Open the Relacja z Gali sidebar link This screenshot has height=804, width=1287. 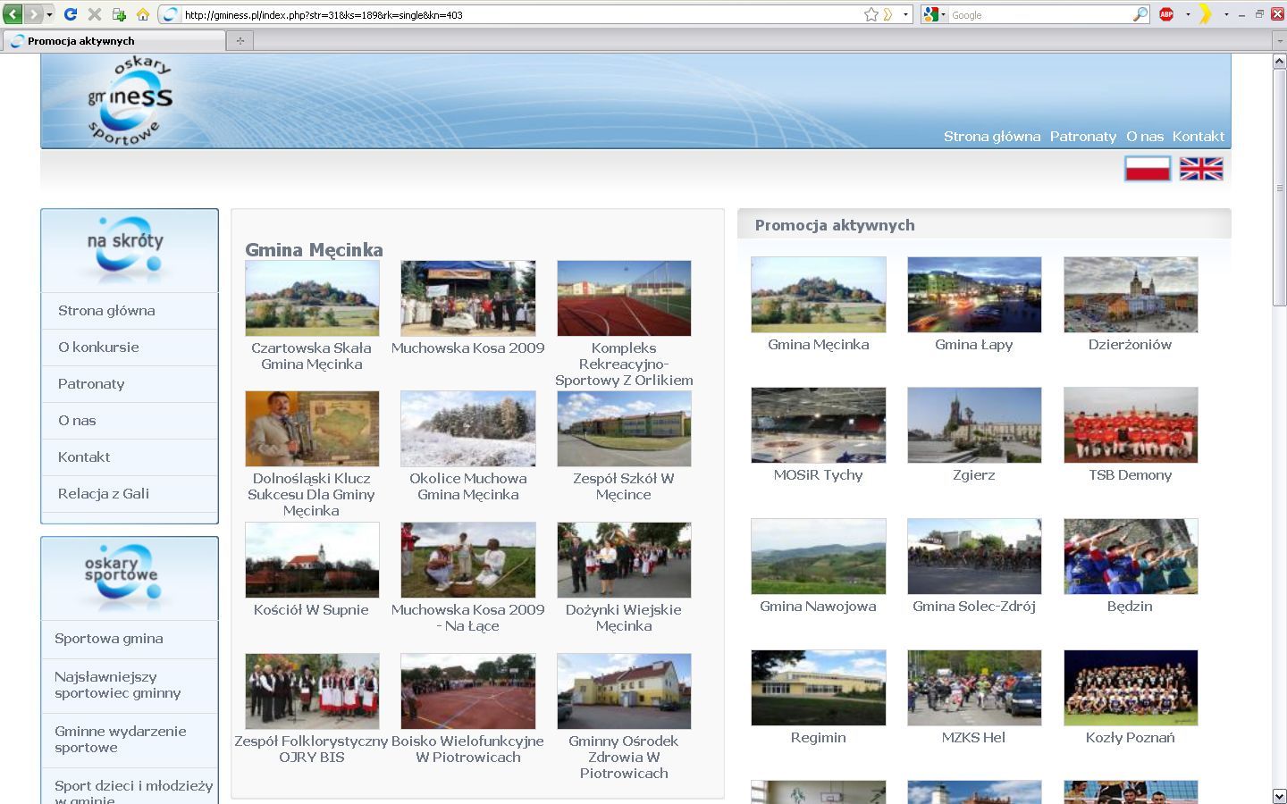point(104,493)
